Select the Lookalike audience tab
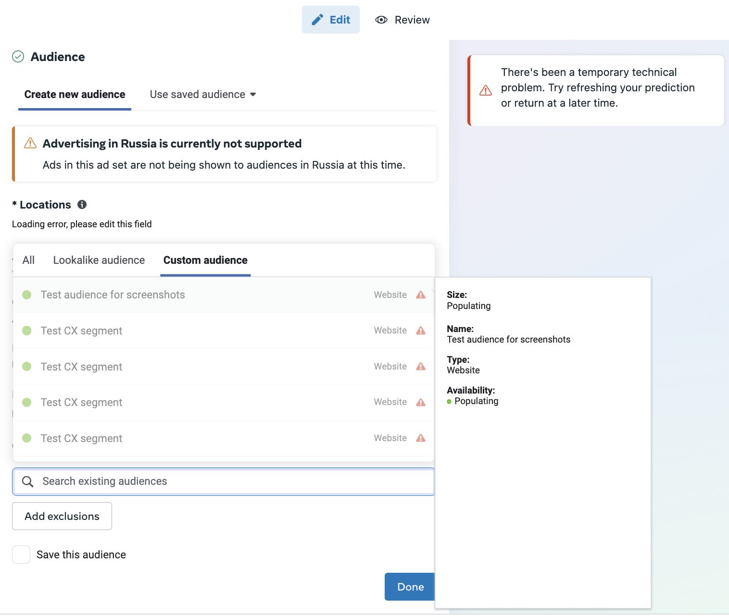Viewport: 729px width, 616px height. [99, 260]
